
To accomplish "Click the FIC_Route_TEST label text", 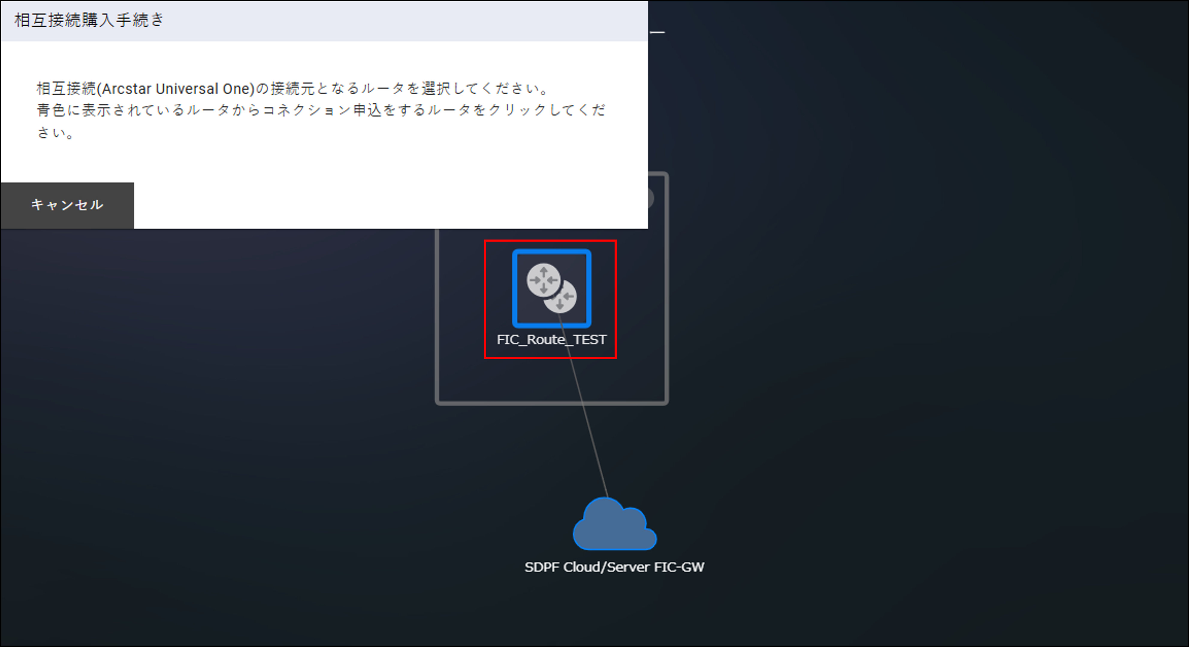I will tap(552, 340).
